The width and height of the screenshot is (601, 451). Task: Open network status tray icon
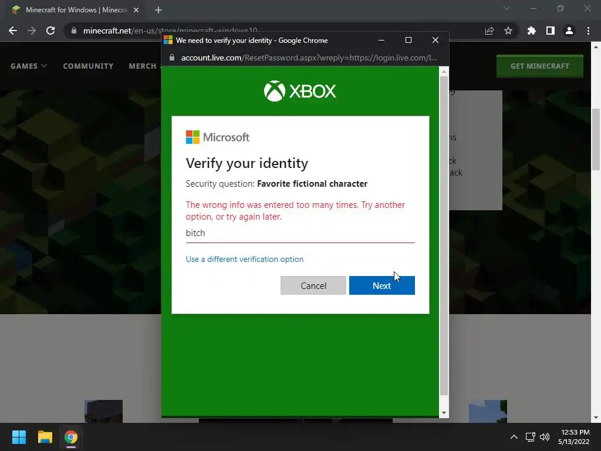pos(531,437)
